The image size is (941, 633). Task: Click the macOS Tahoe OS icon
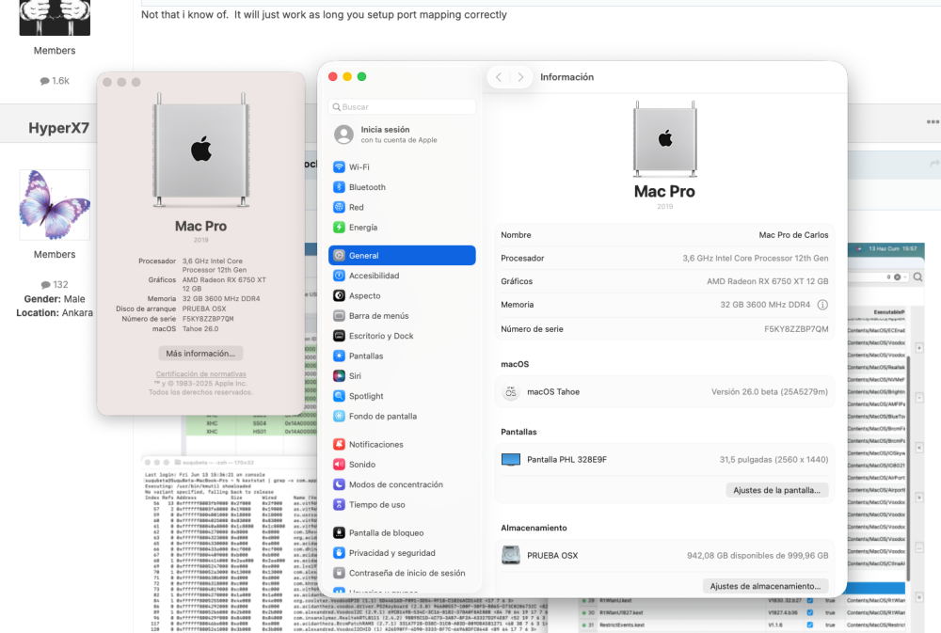(x=511, y=392)
